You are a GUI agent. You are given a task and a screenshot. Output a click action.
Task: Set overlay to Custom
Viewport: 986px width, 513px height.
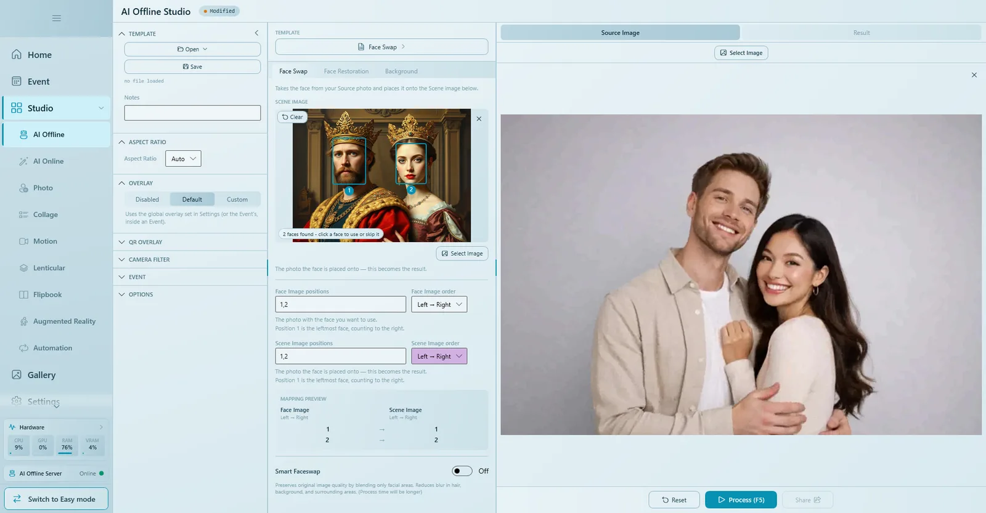coord(237,200)
